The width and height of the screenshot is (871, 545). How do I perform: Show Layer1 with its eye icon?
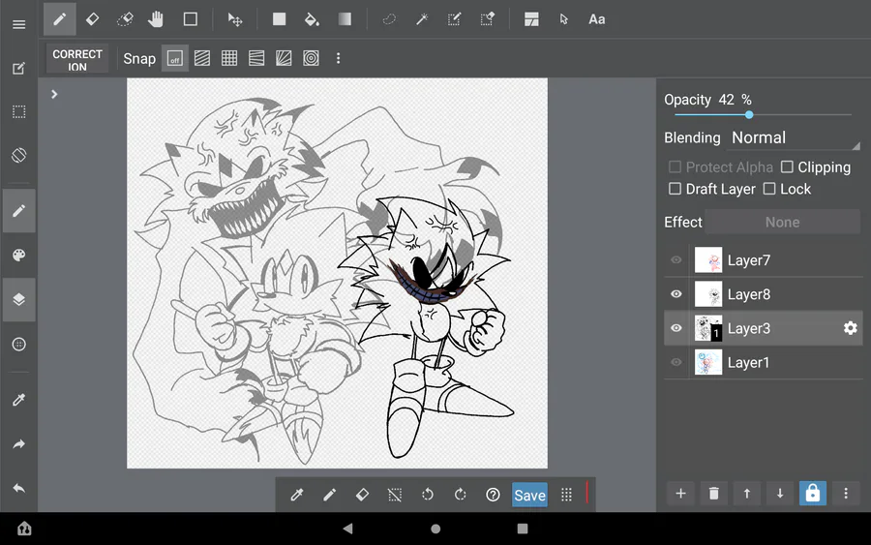click(x=676, y=362)
